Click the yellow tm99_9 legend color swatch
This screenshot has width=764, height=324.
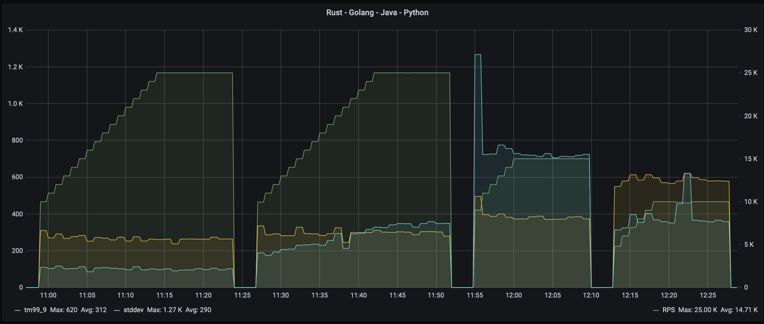coord(17,310)
